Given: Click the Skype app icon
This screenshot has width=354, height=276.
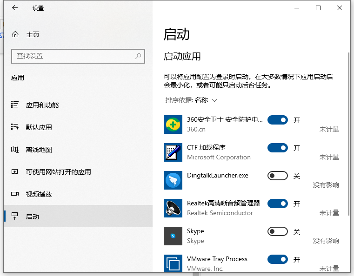Looking at the screenshot, I should [x=173, y=236].
